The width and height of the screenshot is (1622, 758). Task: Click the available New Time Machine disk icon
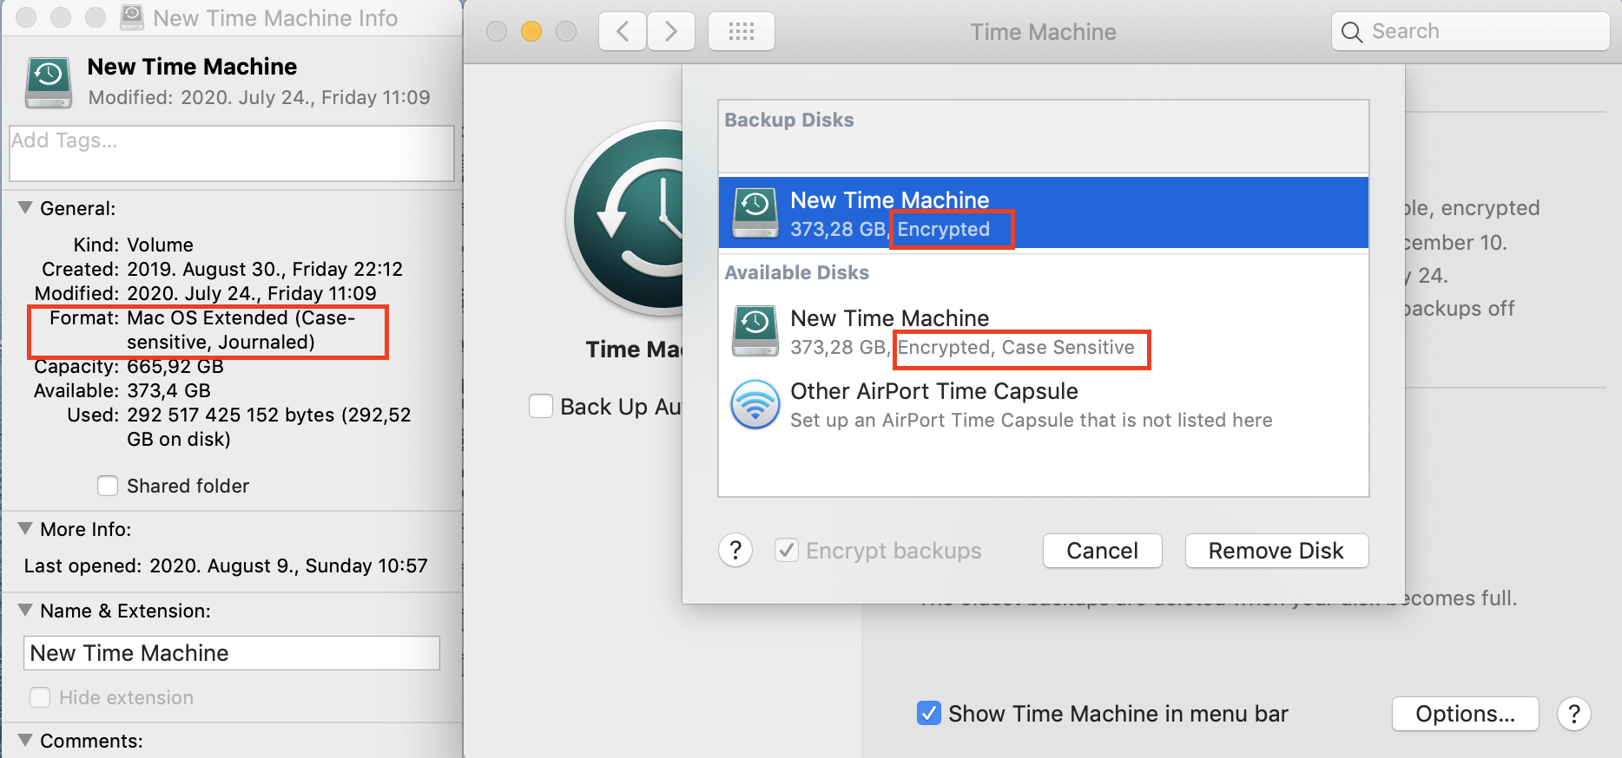pos(755,330)
